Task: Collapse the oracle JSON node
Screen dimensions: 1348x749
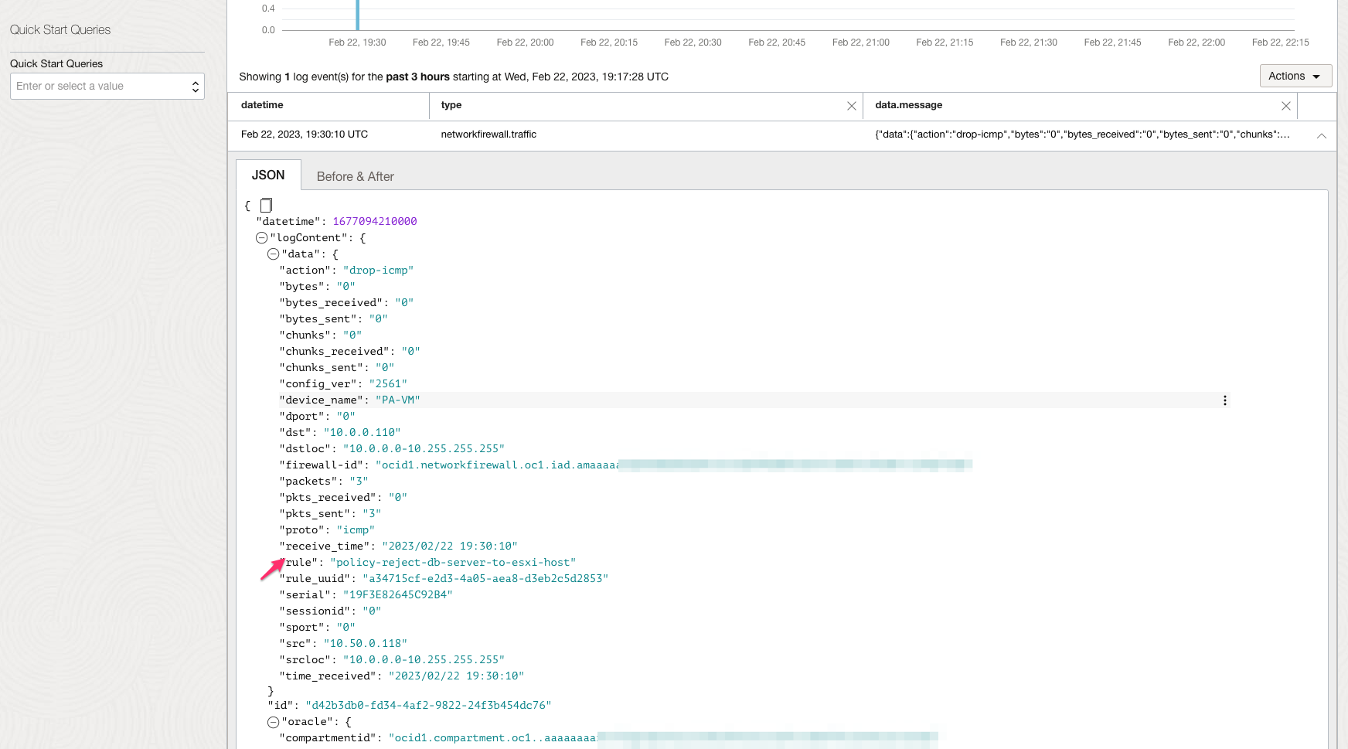Action: point(274,722)
